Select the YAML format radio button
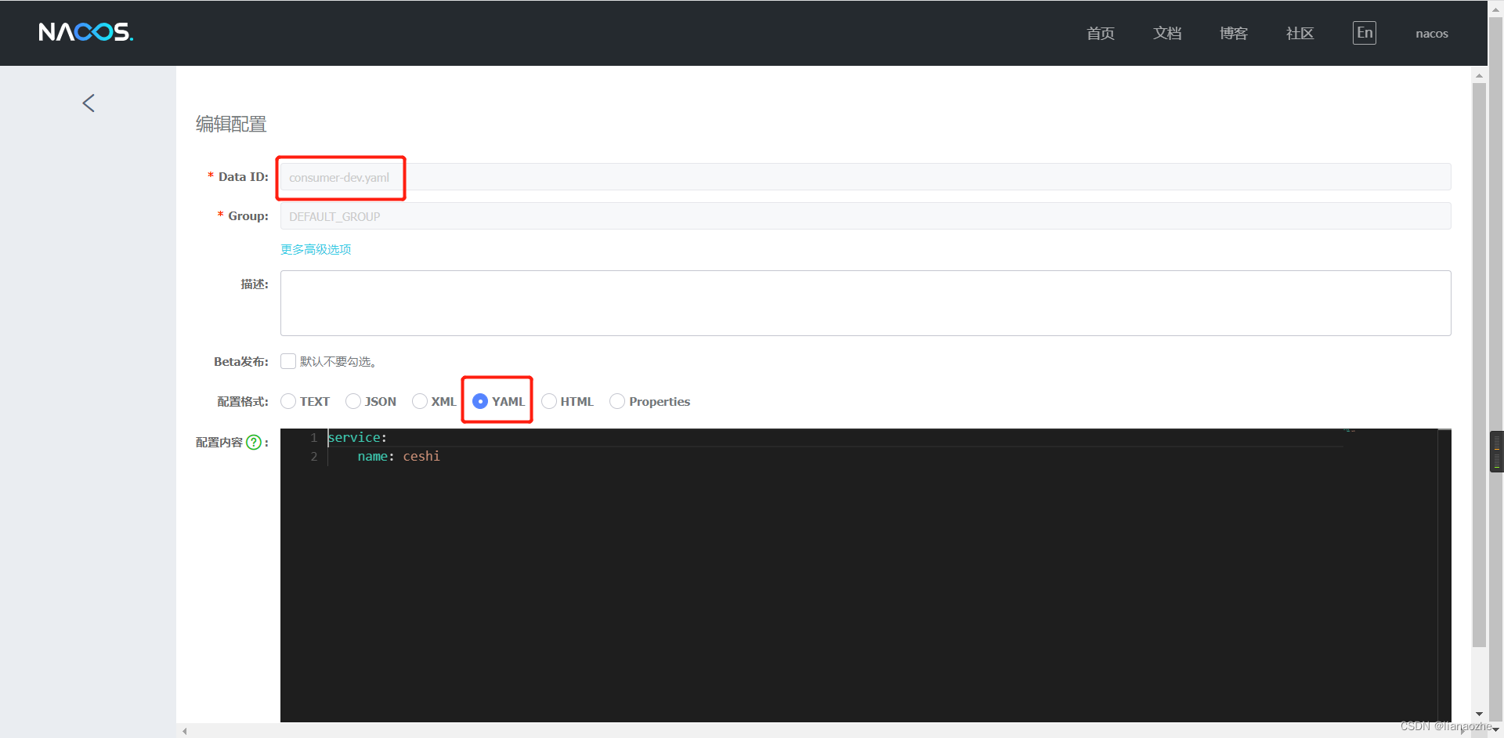Viewport: 1504px width, 738px height. (480, 401)
